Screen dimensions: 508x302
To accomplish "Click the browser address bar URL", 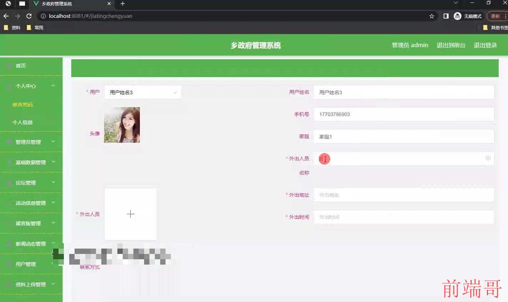I will (x=91, y=16).
